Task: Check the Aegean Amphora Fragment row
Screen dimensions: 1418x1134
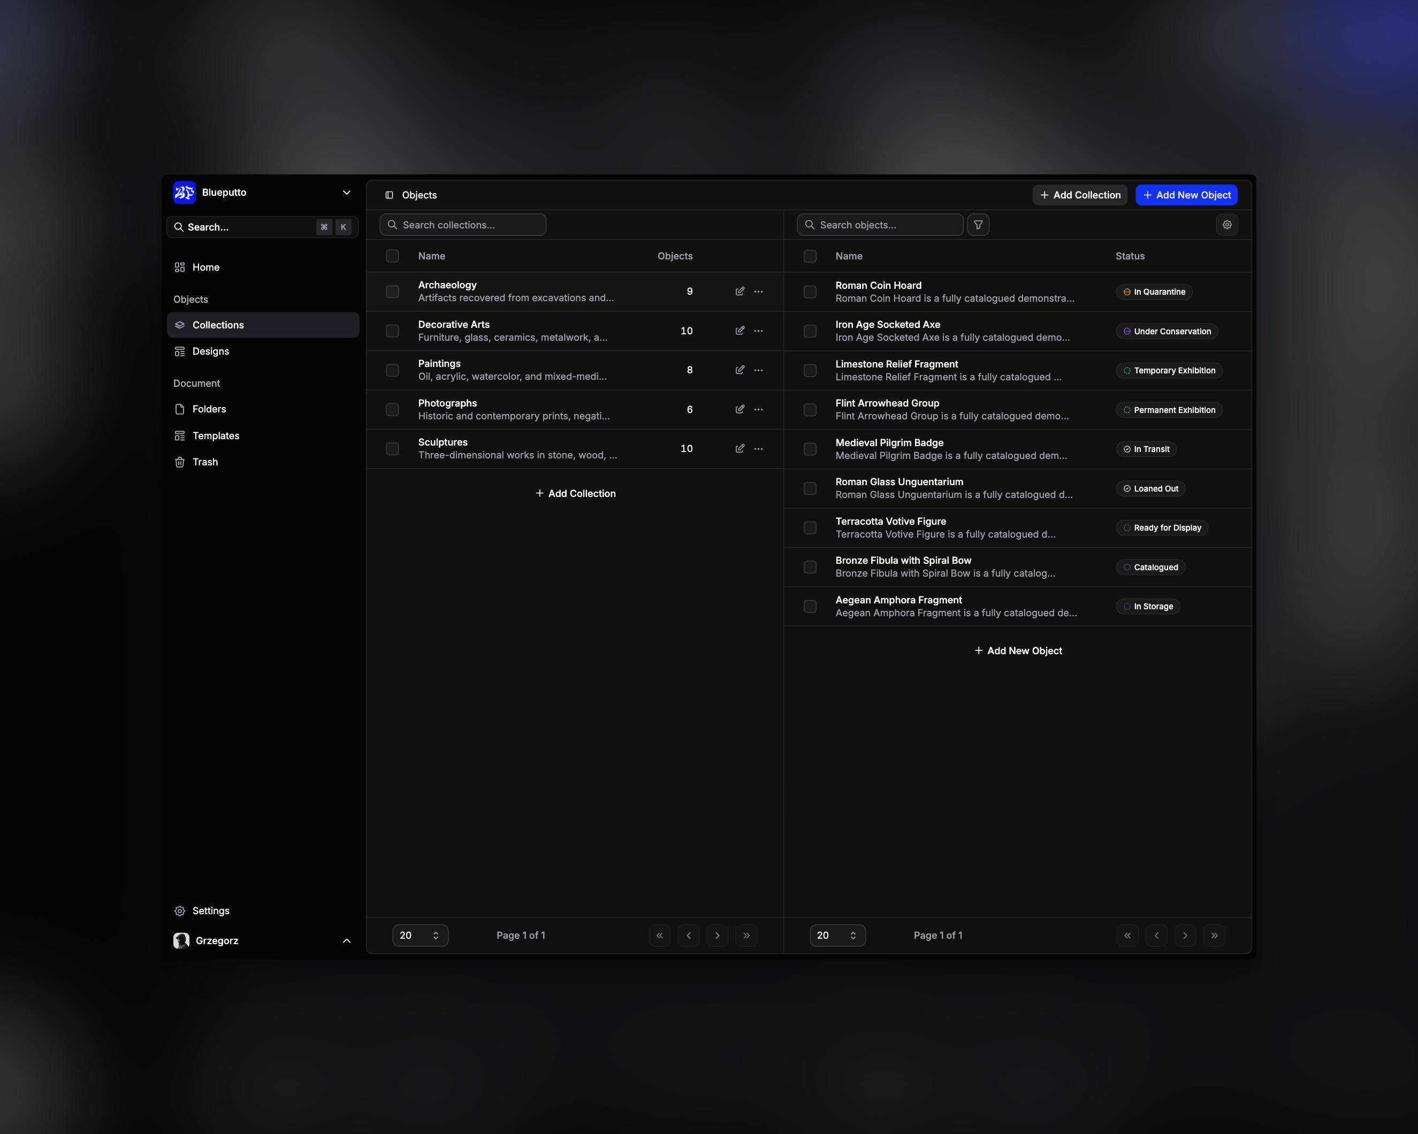Action: [x=810, y=606]
